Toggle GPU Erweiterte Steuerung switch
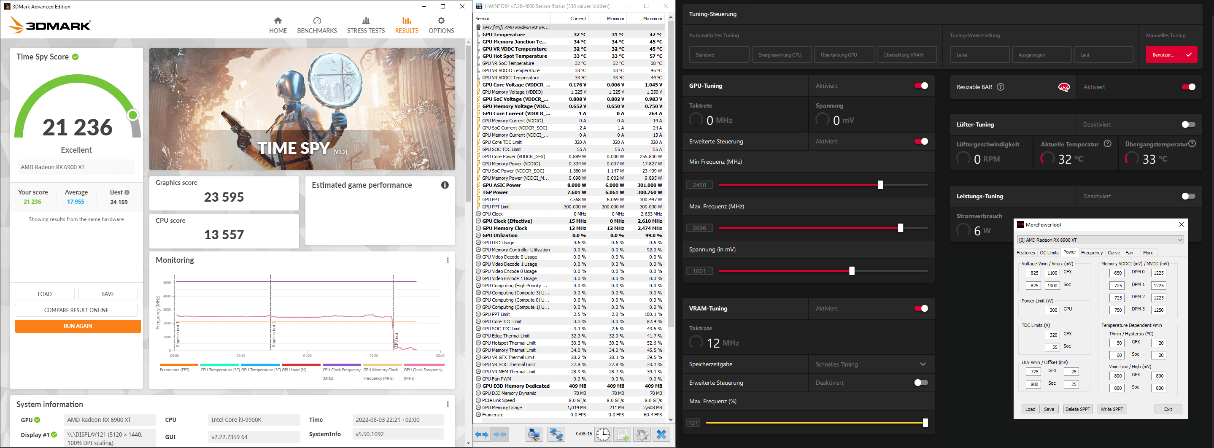 point(921,141)
